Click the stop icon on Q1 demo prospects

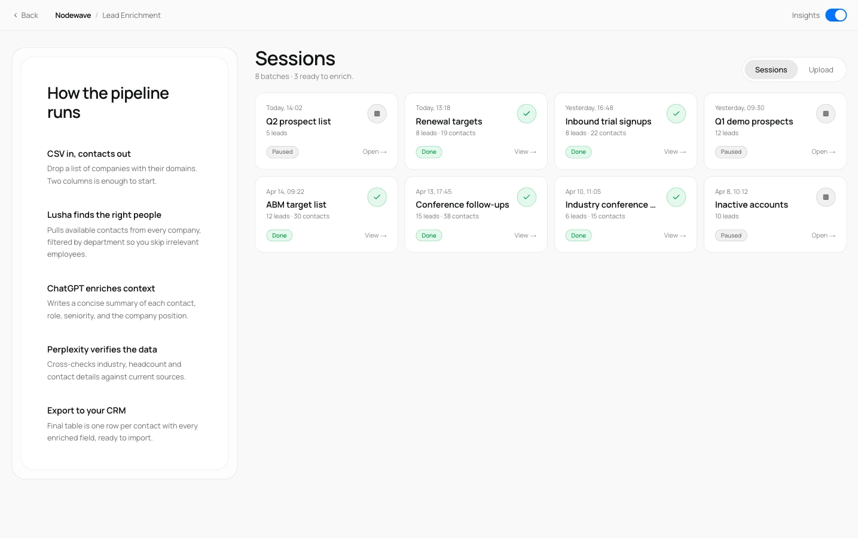point(826,114)
